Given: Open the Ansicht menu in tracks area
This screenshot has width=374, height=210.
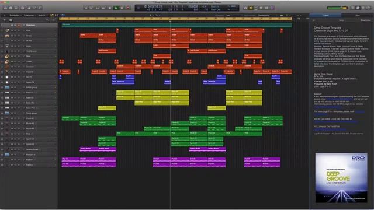Looking at the screenshot, I should 43,15.
